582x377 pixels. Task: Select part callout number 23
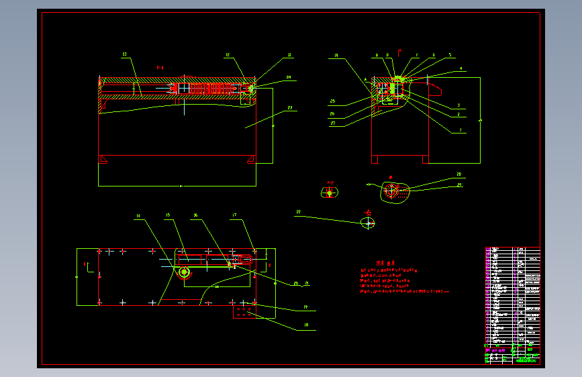click(290, 107)
